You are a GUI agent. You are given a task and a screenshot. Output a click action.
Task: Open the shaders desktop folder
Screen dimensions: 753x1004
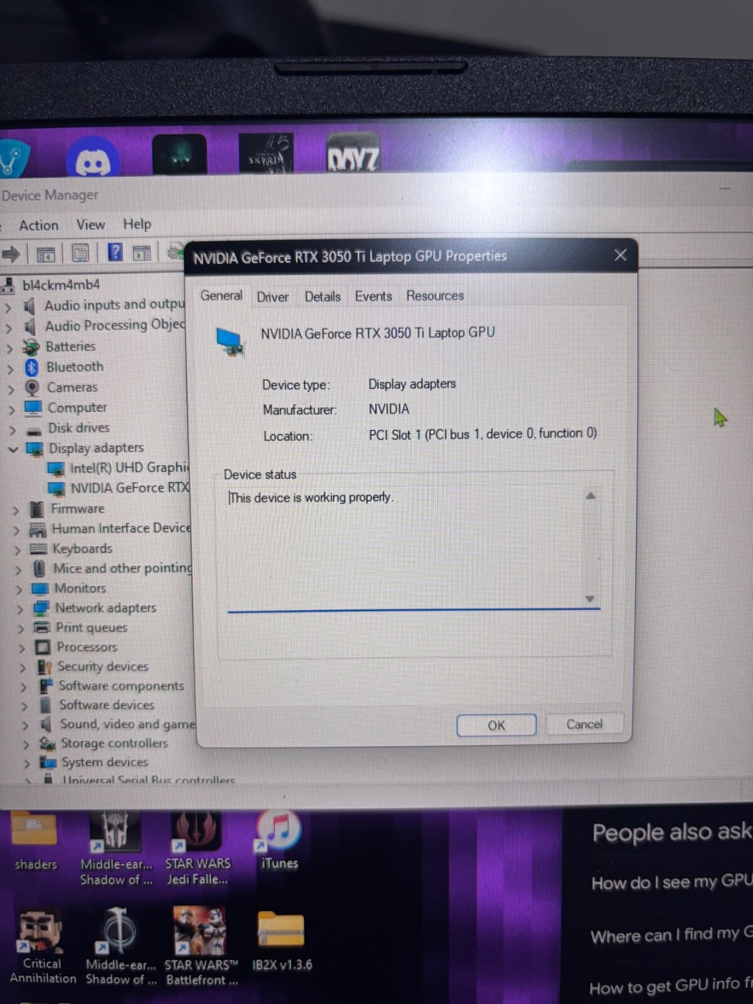(x=35, y=840)
